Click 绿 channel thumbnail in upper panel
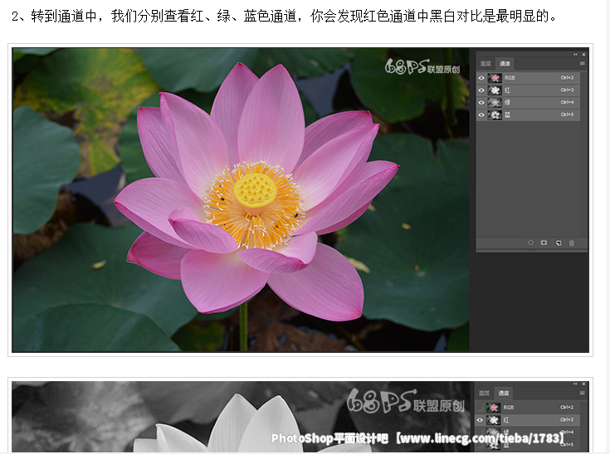610x454 pixels. tap(495, 103)
